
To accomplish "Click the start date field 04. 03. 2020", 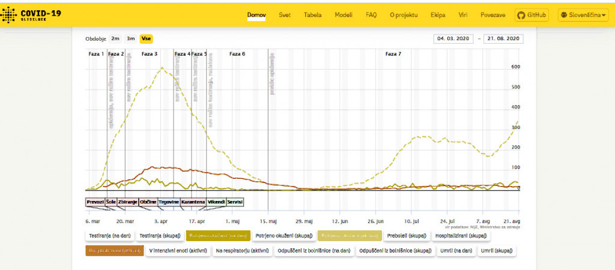I will (x=454, y=39).
